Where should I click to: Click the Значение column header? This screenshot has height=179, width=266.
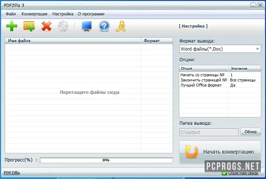click(x=244, y=69)
